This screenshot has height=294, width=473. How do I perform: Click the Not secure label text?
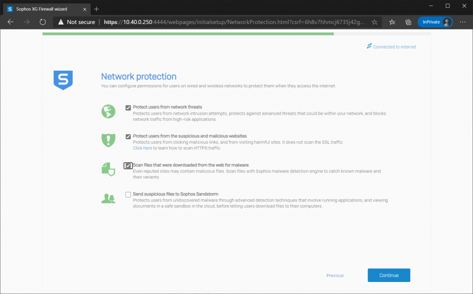[x=81, y=22]
